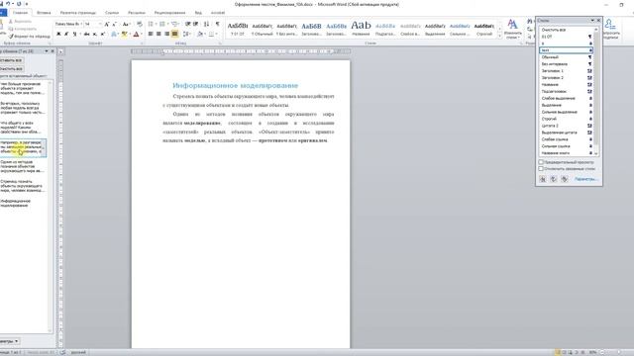Apply the Строгий style from the gallery
Viewport: 634px width, 356px height.
coord(484,29)
